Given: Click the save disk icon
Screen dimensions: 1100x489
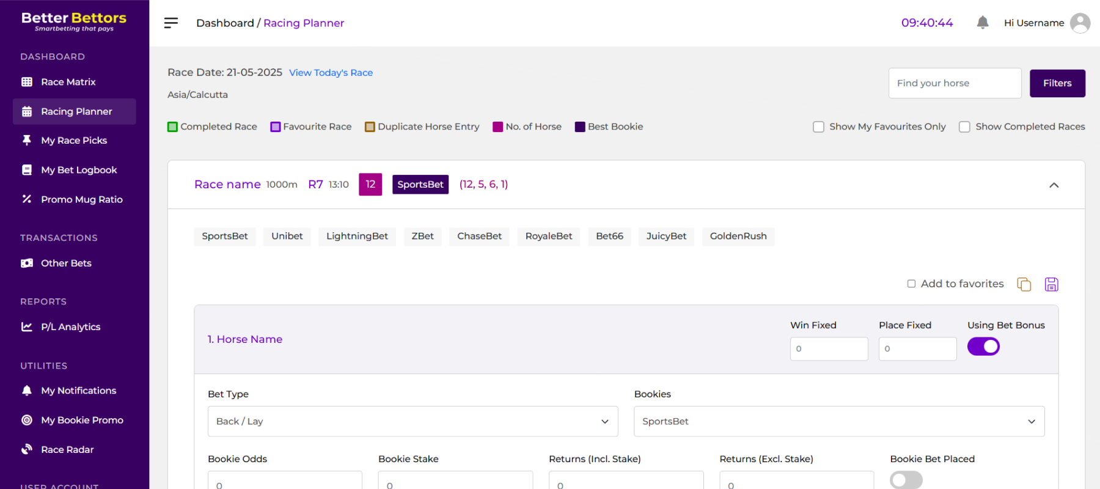Looking at the screenshot, I should click(x=1051, y=284).
